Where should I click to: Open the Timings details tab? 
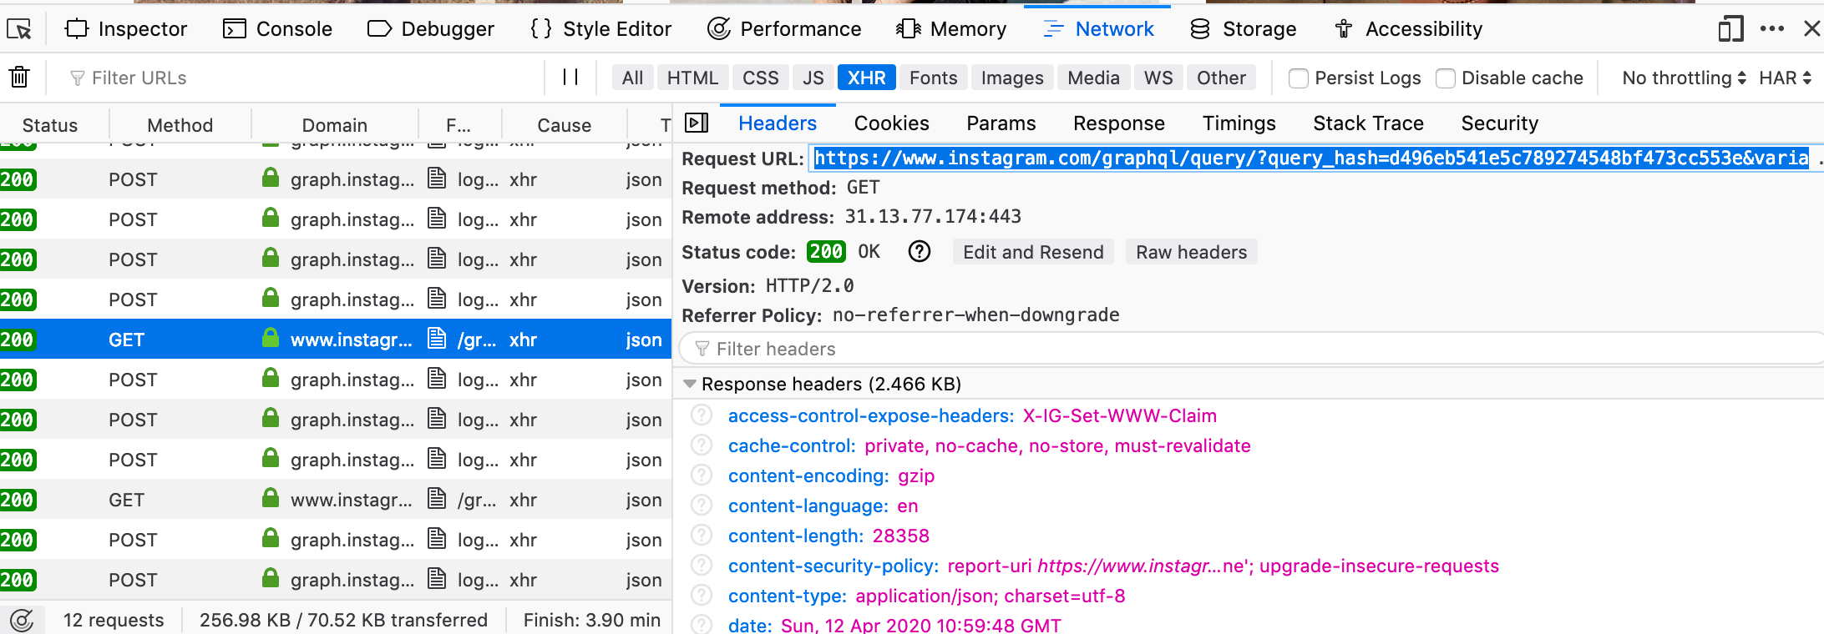(1239, 123)
